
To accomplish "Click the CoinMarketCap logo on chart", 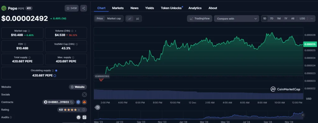I will (285, 89).
